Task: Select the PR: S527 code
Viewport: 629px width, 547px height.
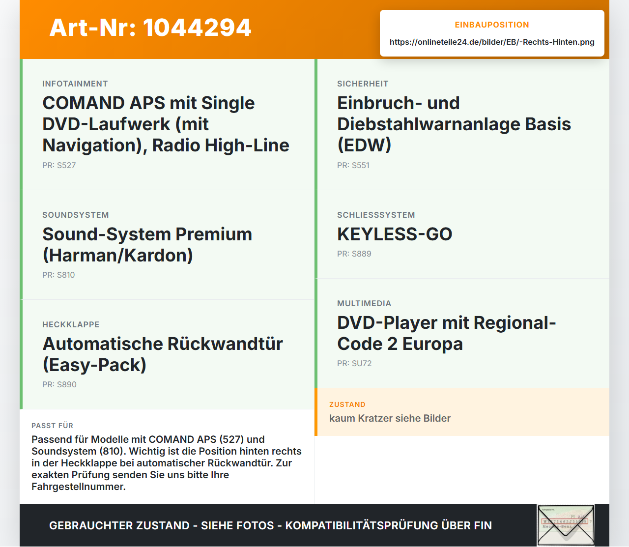Action: click(x=59, y=165)
